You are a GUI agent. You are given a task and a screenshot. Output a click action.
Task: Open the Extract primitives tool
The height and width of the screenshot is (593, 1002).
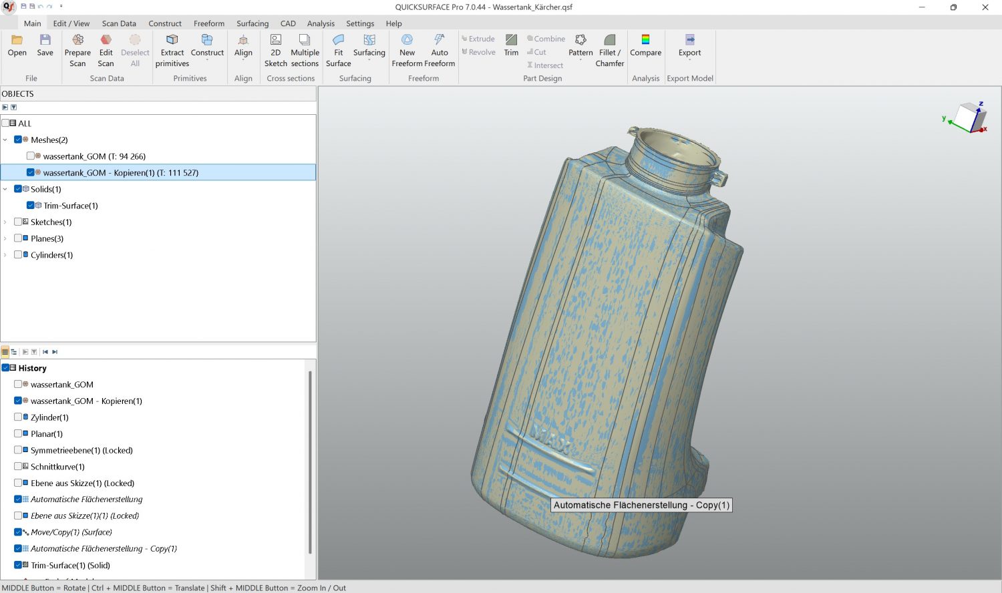pyautogui.click(x=172, y=41)
